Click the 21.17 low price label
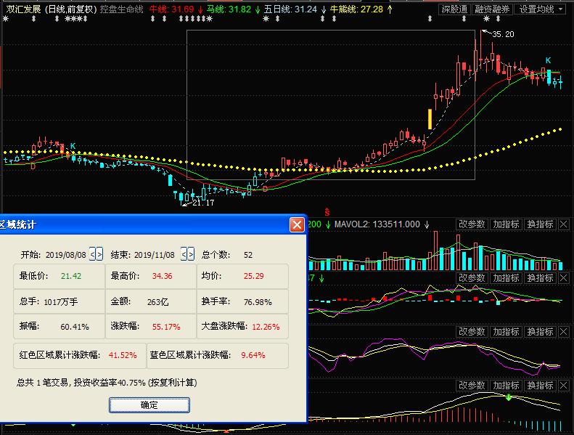The width and height of the screenshot is (574, 435). click(203, 203)
